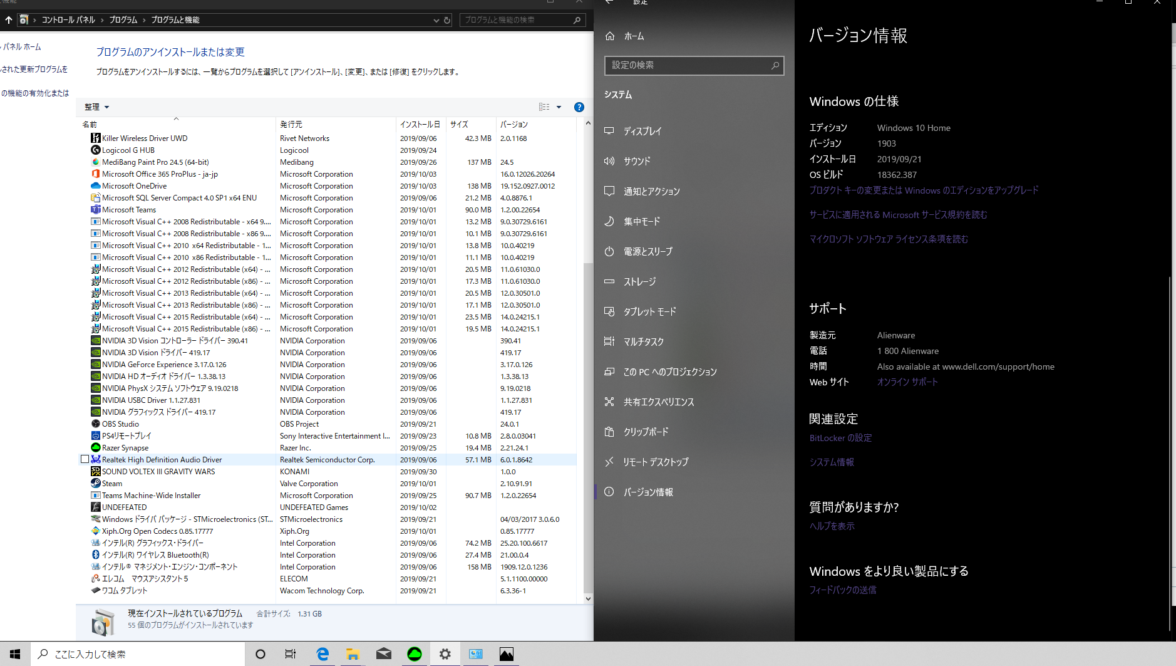Open Microsoft Edge from the taskbar

[322, 654]
